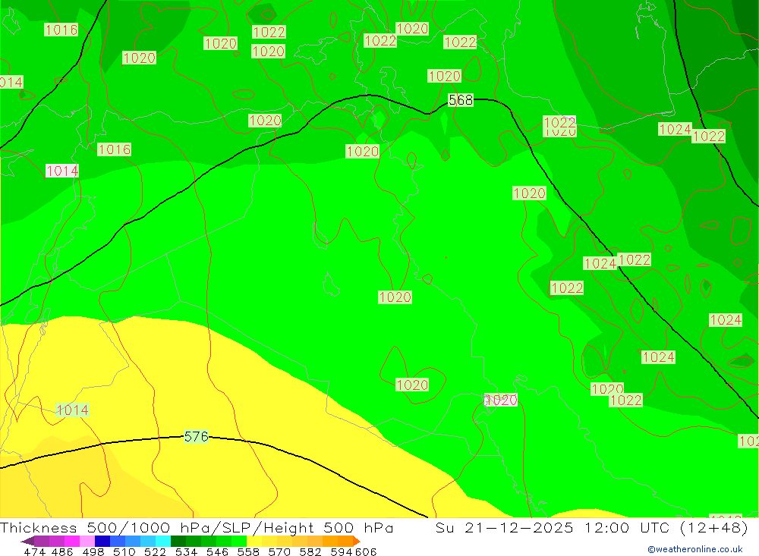
Task: Click the orange arrow tip ending the legend
Action: (x=357, y=541)
